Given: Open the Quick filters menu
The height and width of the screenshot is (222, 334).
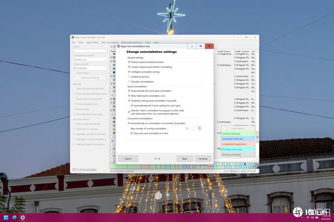Looking at the screenshot, I should 92,43.
